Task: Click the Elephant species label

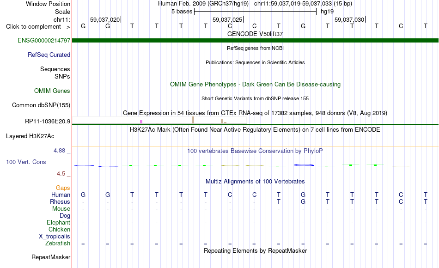Action: pyautogui.click(x=58, y=222)
